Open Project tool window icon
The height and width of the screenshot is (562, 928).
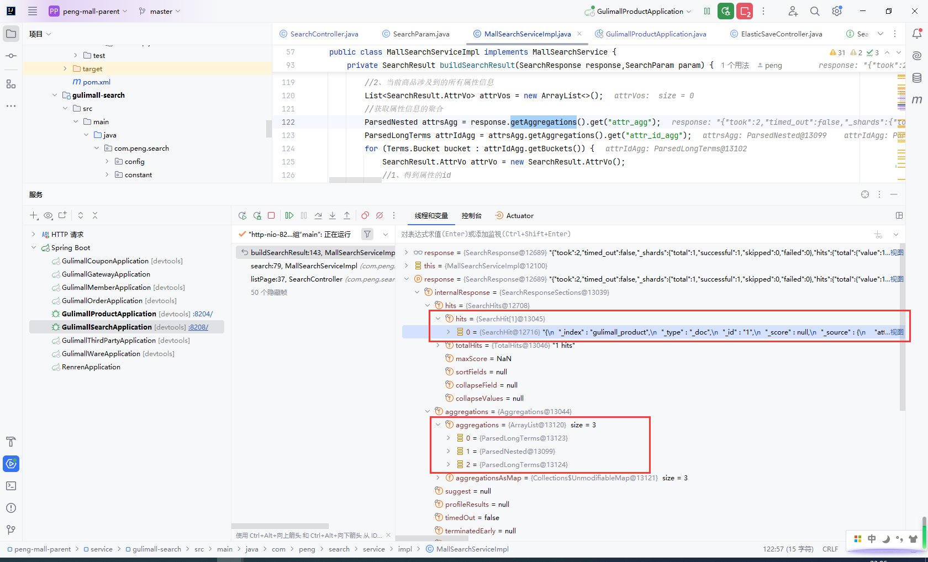[x=11, y=34]
